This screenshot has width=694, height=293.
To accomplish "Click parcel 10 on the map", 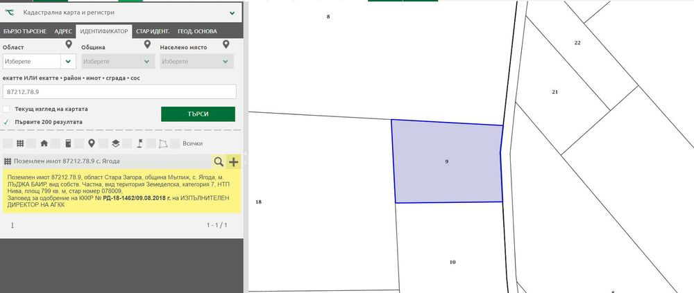I will pos(452,262).
